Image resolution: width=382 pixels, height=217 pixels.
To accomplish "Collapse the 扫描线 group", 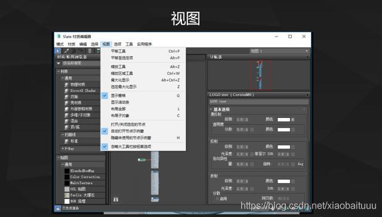I will click(x=63, y=135).
